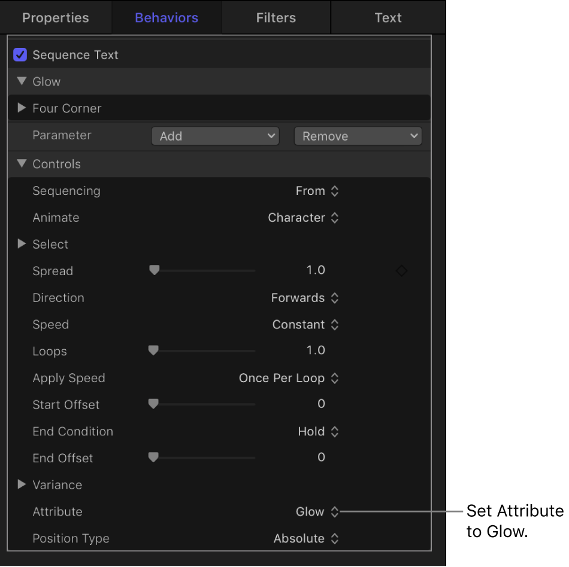The width and height of the screenshot is (569, 567).
Task: Disable the Sequence Text behavior checkbox
Action: [x=19, y=54]
